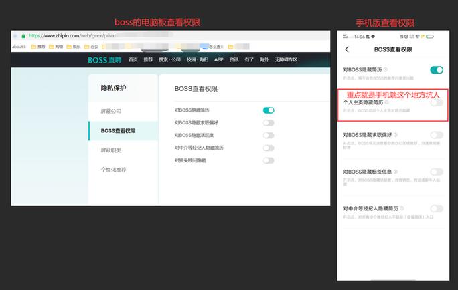The image size is (458, 290).
Task: Click the green padlock icon in the address bar
Action: click(x=23, y=36)
